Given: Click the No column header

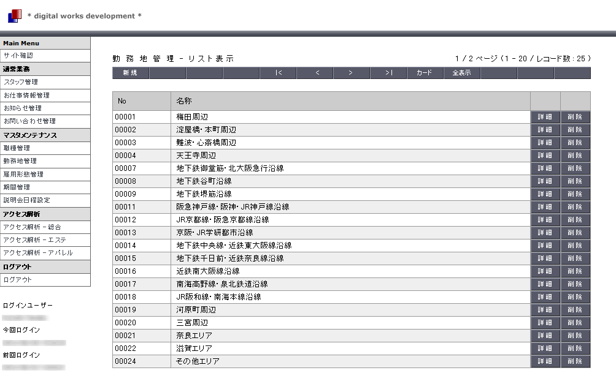Looking at the screenshot, I should pos(142,101).
